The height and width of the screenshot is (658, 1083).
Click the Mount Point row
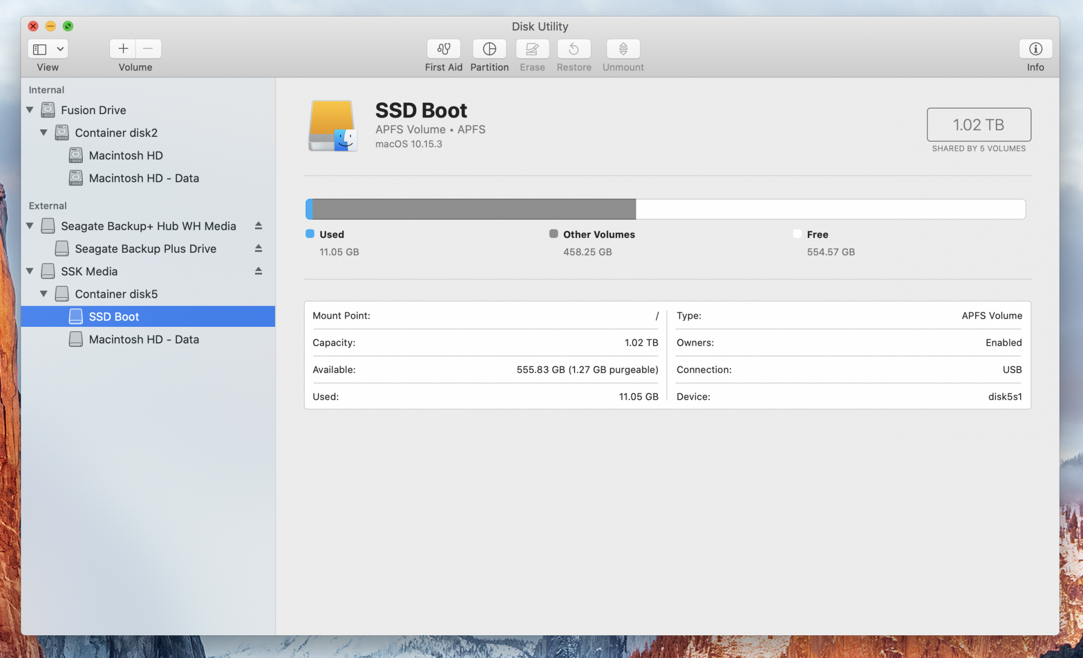click(485, 315)
